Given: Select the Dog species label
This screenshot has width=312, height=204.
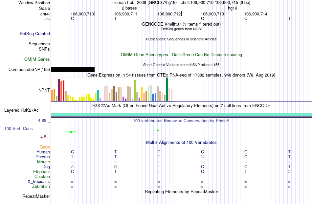Looking at the screenshot, I should (46, 167).
